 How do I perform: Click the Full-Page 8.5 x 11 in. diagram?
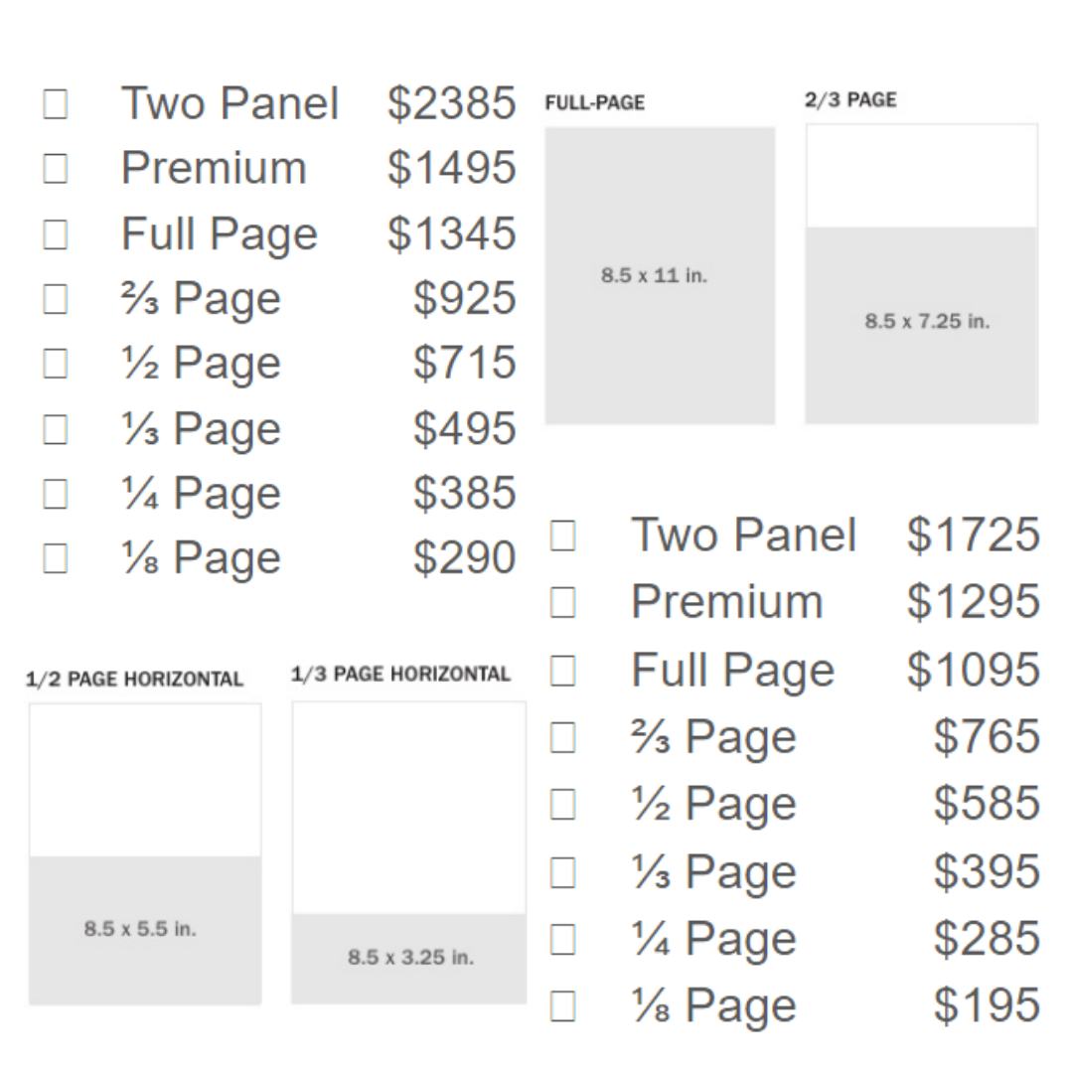(660, 275)
